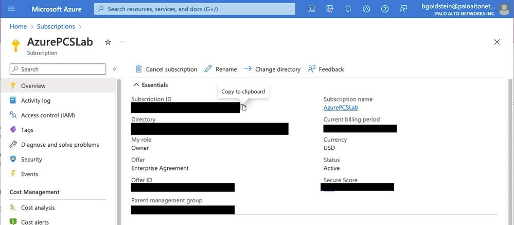Image resolution: width=514 pixels, height=225 pixels.
Task: Click the Cost Management section heading
Action: pyautogui.click(x=34, y=192)
